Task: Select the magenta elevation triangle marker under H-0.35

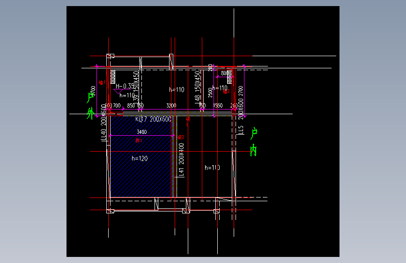Action: [118, 91]
